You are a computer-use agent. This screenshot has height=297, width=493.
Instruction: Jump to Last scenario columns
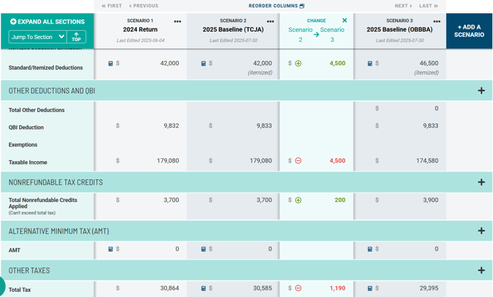428,6
